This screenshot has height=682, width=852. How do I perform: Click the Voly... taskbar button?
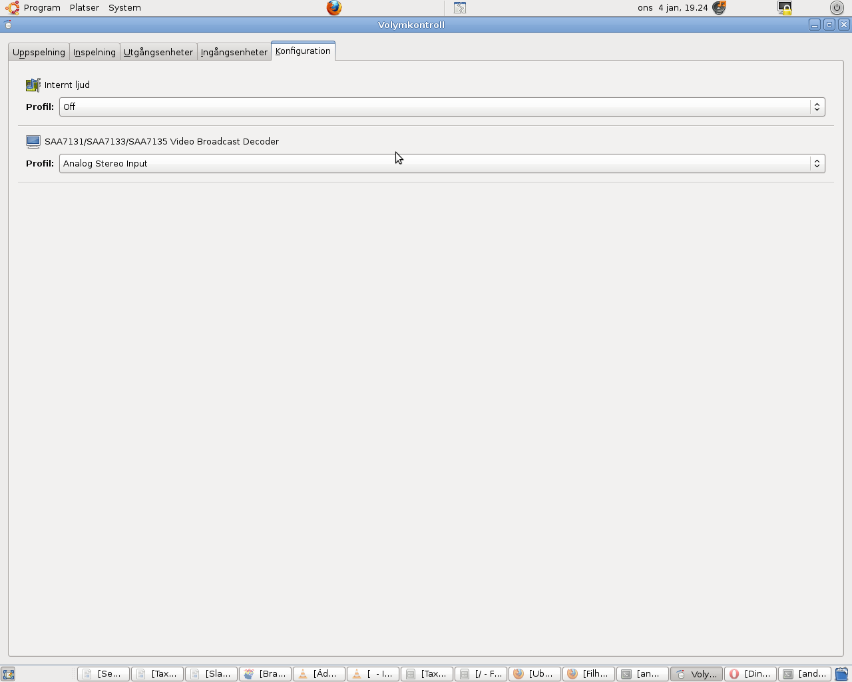click(x=696, y=674)
